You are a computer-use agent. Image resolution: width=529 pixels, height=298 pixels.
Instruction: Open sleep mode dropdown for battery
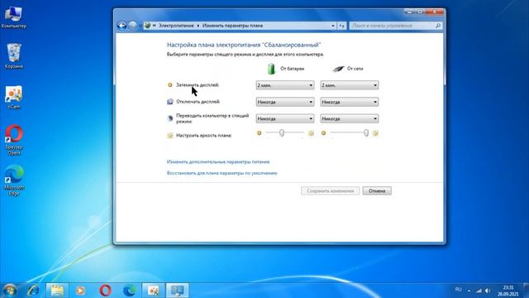tap(285, 118)
